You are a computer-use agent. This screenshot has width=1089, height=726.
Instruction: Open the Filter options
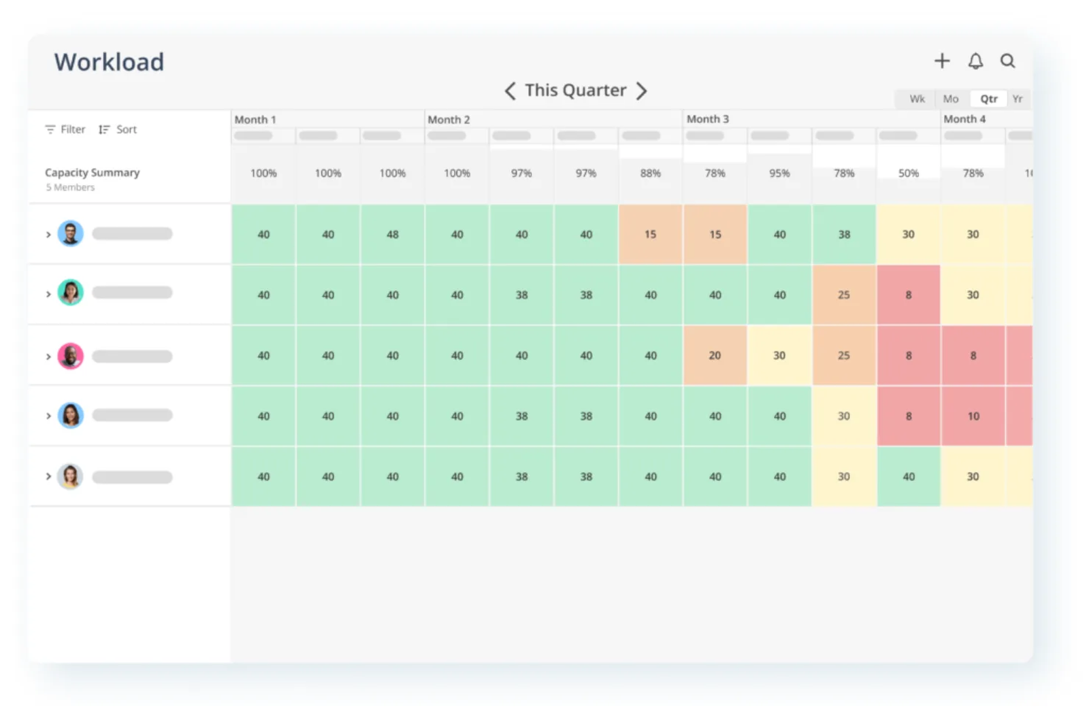[64, 129]
